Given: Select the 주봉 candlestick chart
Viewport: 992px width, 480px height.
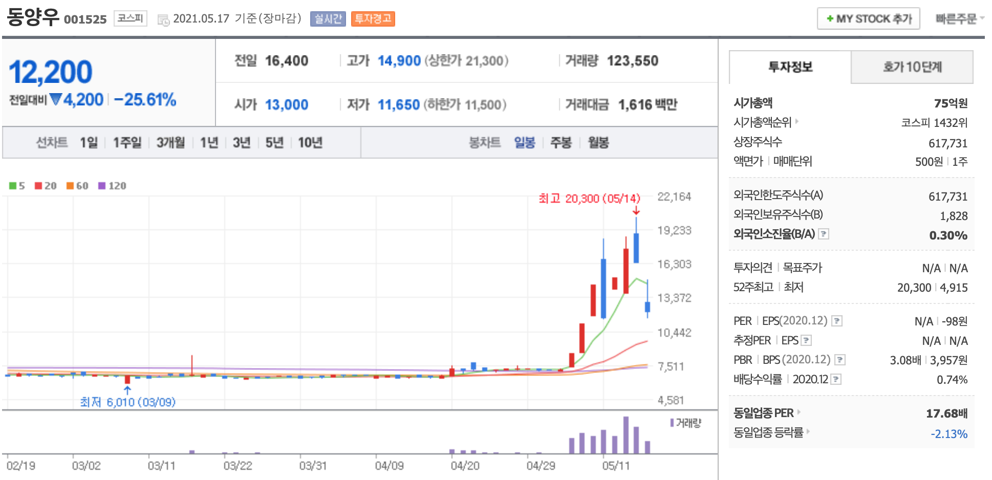Looking at the screenshot, I should (560, 142).
